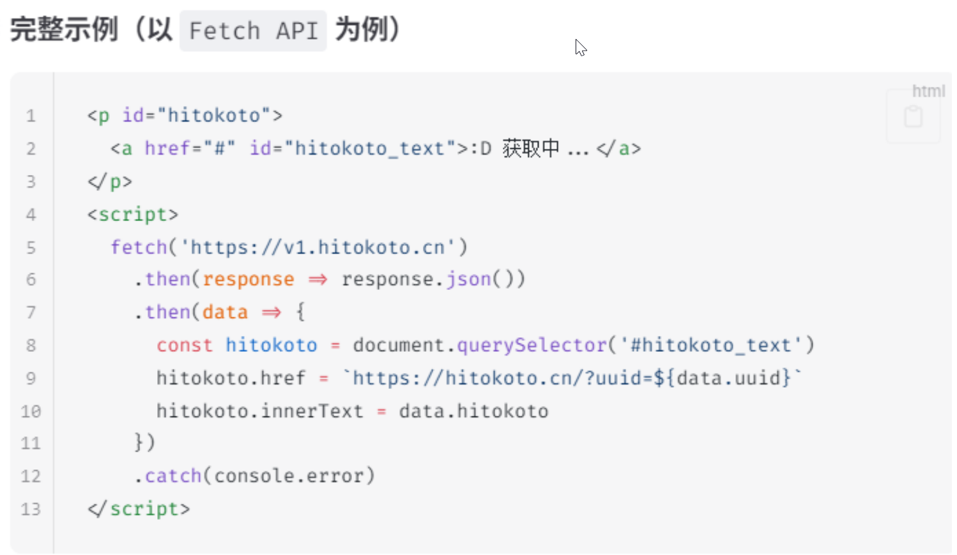Click the 'https://hitokoto.cn/?uuid=' template URL
This screenshot has height=555, width=957.
coord(496,378)
